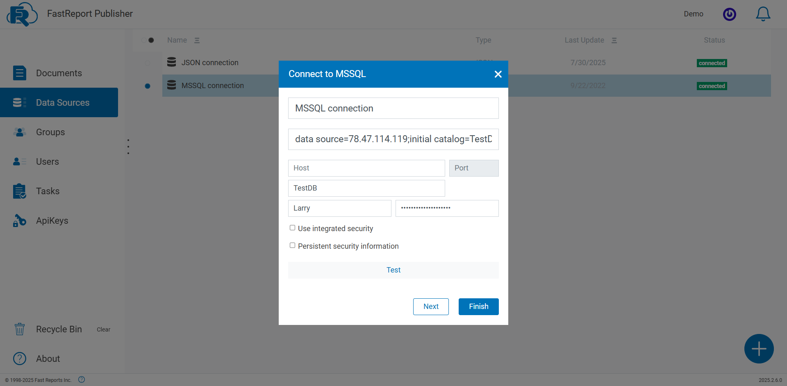Click the 7/30/2025 date cell

[x=588, y=63]
